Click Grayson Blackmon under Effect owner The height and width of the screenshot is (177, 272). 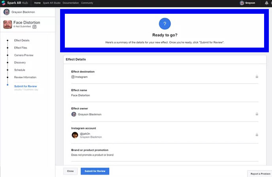(x=90, y=114)
